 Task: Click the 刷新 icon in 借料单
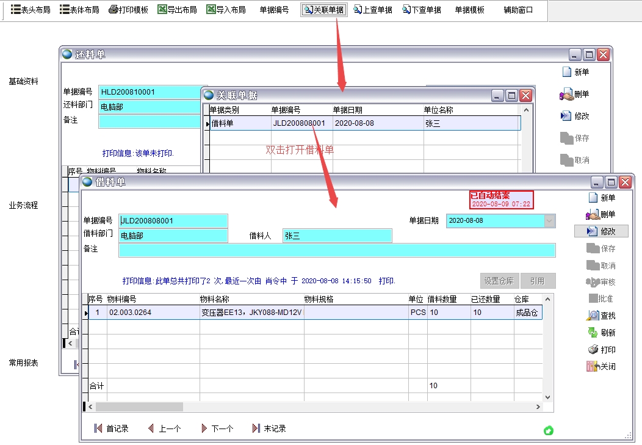[x=592, y=333]
